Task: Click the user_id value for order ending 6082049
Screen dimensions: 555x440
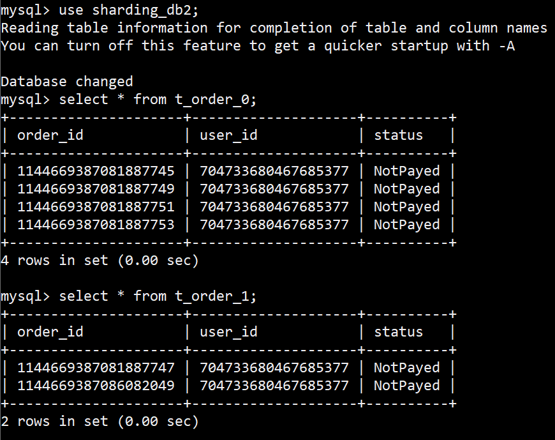Action: (x=274, y=386)
